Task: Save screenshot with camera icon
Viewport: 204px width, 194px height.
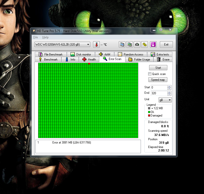Action: click(x=137, y=44)
